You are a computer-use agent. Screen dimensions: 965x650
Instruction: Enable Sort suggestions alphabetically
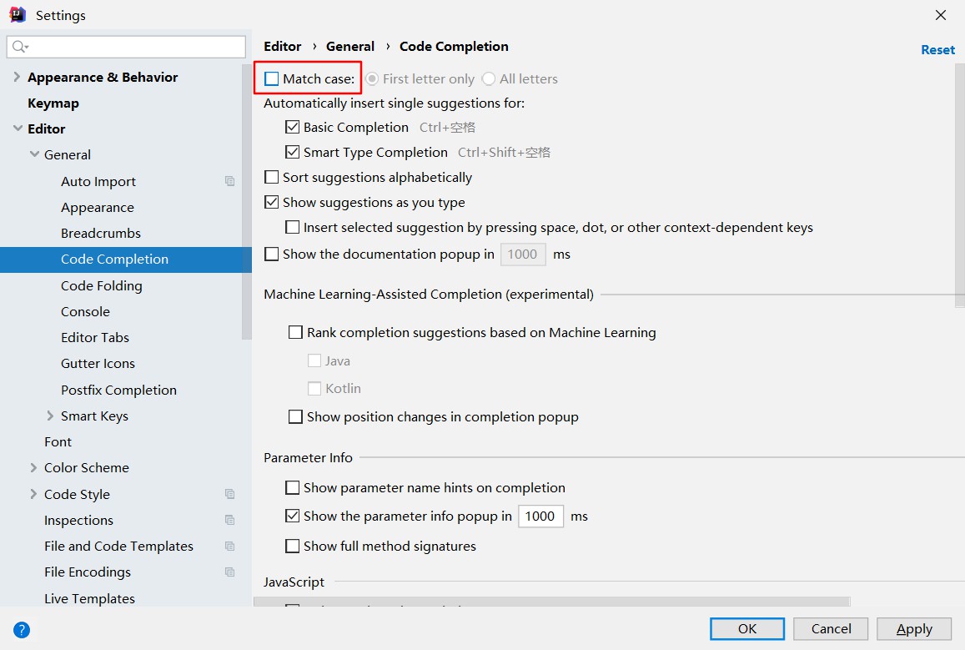click(x=272, y=178)
